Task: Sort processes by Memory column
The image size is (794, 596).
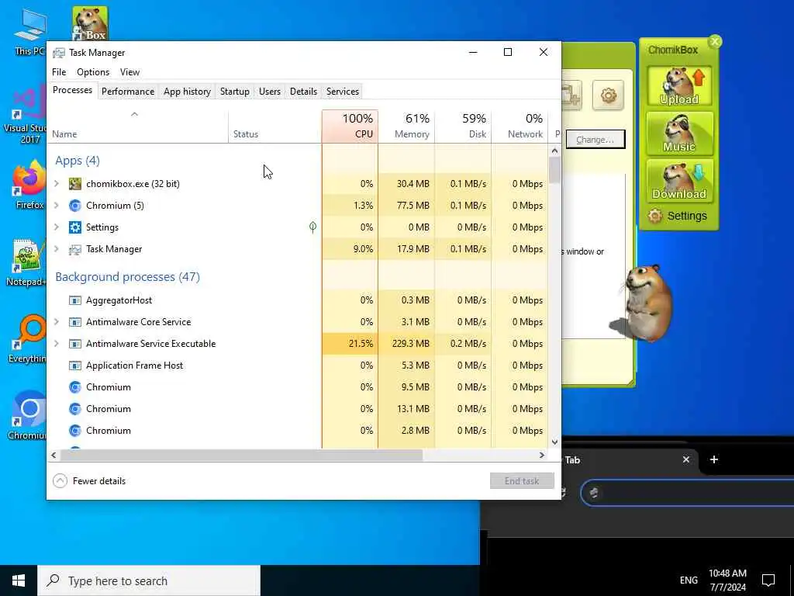Action: coord(406,126)
